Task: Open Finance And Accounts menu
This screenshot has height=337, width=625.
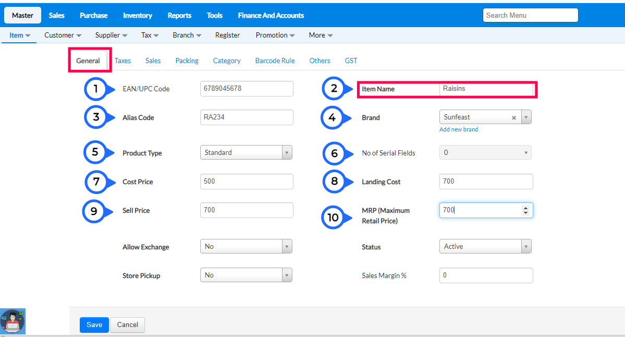Action: pos(271,16)
